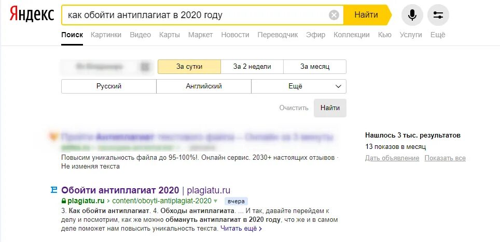Image resolution: width=500 pixels, height=242 pixels.
Task: Click the yellow Найти search button
Action: coord(366,14)
